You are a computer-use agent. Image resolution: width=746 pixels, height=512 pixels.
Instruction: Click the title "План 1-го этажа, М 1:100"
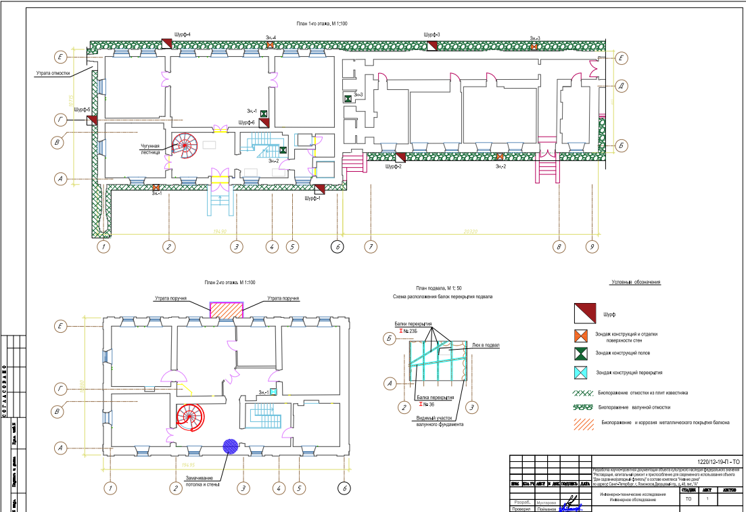pyautogui.click(x=322, y=23)
